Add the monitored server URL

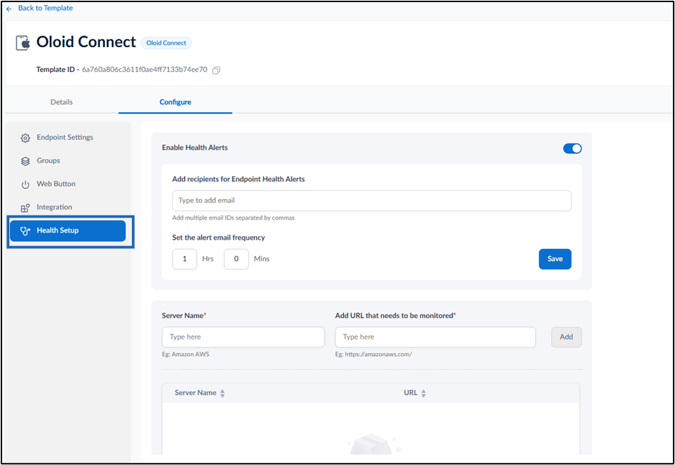pyautogui.click(x=566, y=337)
